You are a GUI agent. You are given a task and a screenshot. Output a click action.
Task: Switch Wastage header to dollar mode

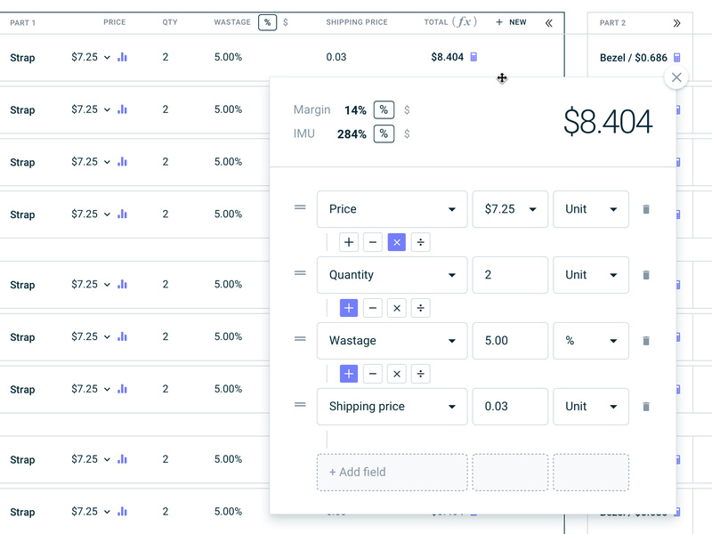285,22
